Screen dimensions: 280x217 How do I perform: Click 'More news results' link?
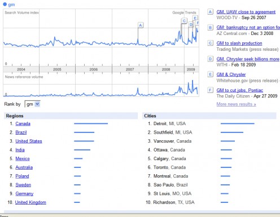click(x=236, y=104)
